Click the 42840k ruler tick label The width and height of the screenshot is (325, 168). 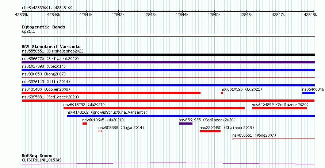[x=54, y=15]
